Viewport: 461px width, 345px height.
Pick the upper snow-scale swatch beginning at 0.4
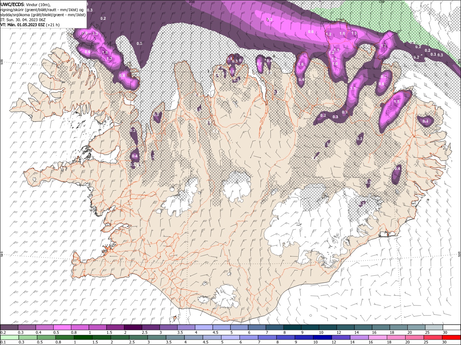(x=44, y=327)
